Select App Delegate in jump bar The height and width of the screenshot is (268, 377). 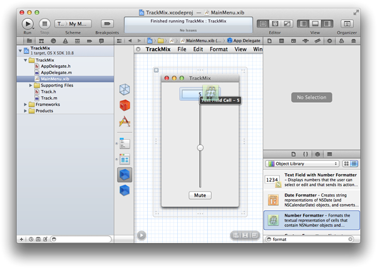point(244,41)
